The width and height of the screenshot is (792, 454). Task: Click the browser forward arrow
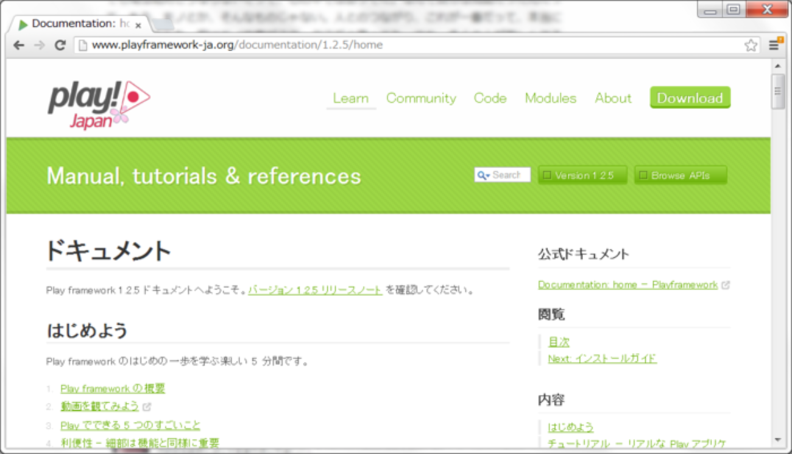pyautogui.click(x=40, y=45)
